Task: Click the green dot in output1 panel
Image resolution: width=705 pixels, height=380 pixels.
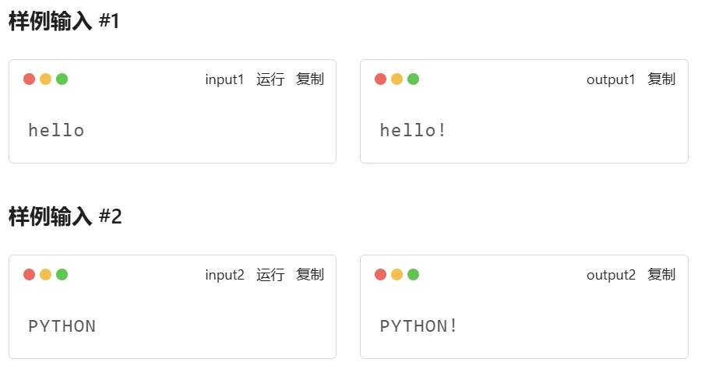Action: [413, 79]
